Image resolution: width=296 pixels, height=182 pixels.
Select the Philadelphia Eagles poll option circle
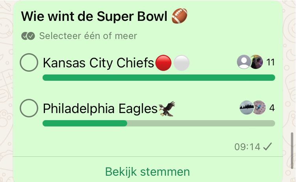(x=29, y=108)
